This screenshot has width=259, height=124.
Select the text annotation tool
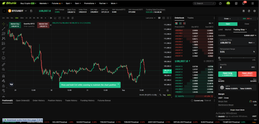4,53
